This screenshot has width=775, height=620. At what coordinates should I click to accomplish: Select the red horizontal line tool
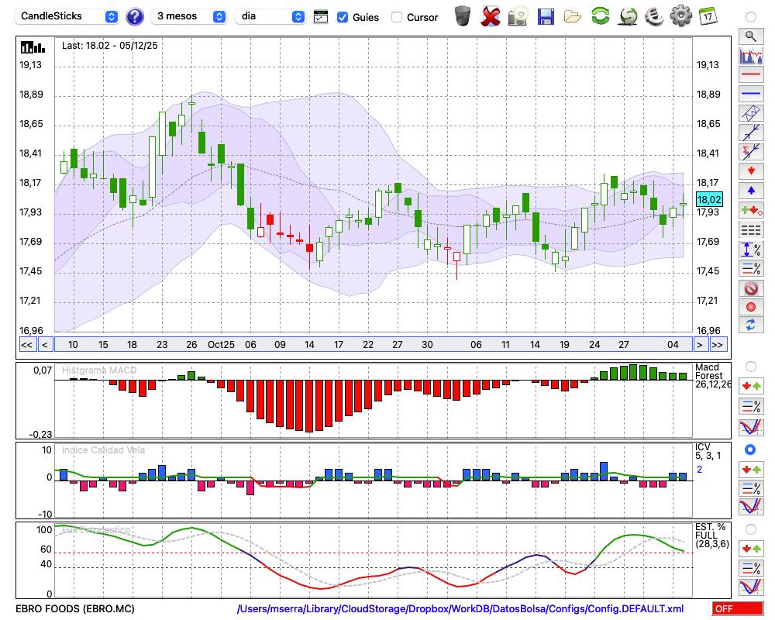750,75
